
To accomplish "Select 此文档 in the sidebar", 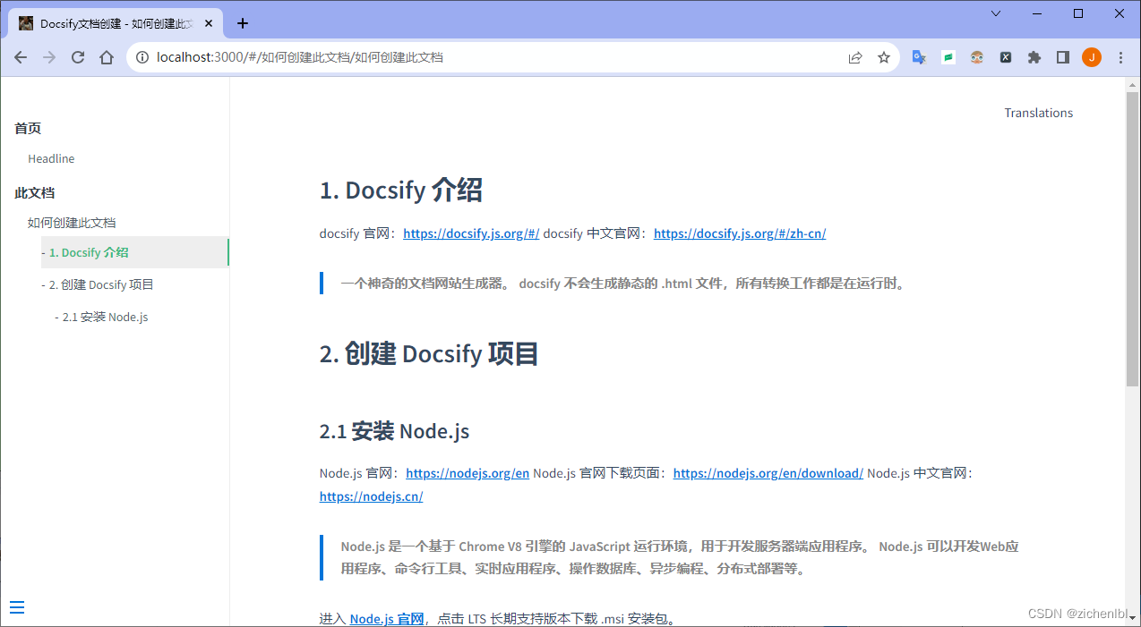I will (35, 192).
